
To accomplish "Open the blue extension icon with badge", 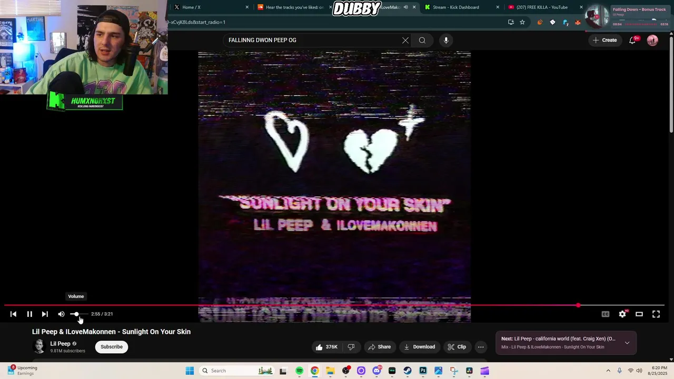I will (566, 22).
